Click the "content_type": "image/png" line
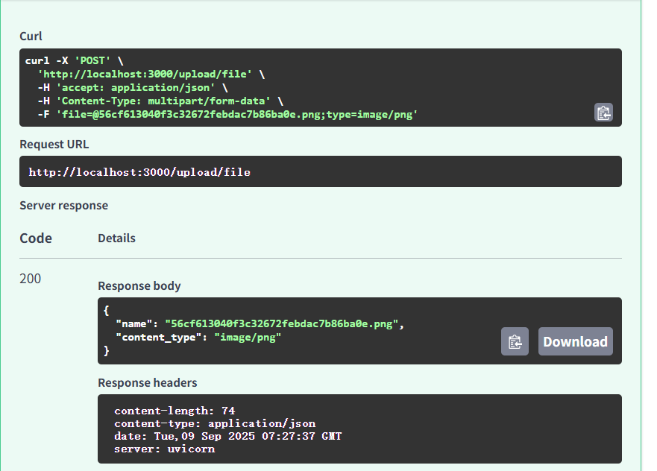 click(198, 337)
